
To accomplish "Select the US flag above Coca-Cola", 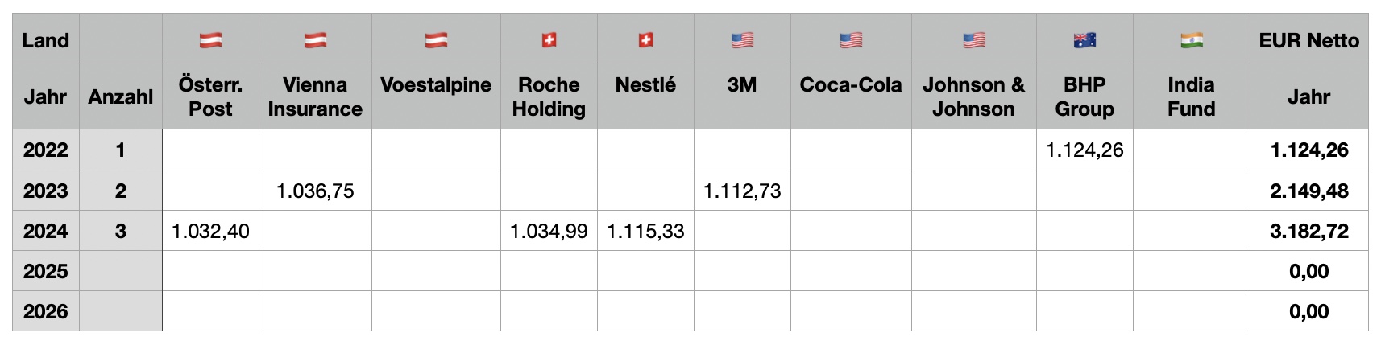I will (851, 39).
